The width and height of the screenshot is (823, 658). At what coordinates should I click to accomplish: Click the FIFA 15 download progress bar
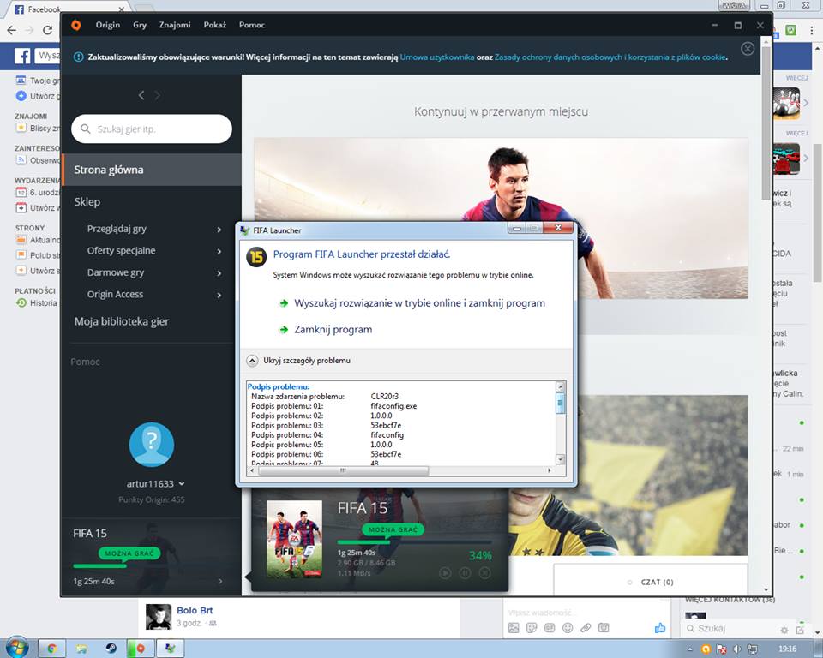pos(414,541)
